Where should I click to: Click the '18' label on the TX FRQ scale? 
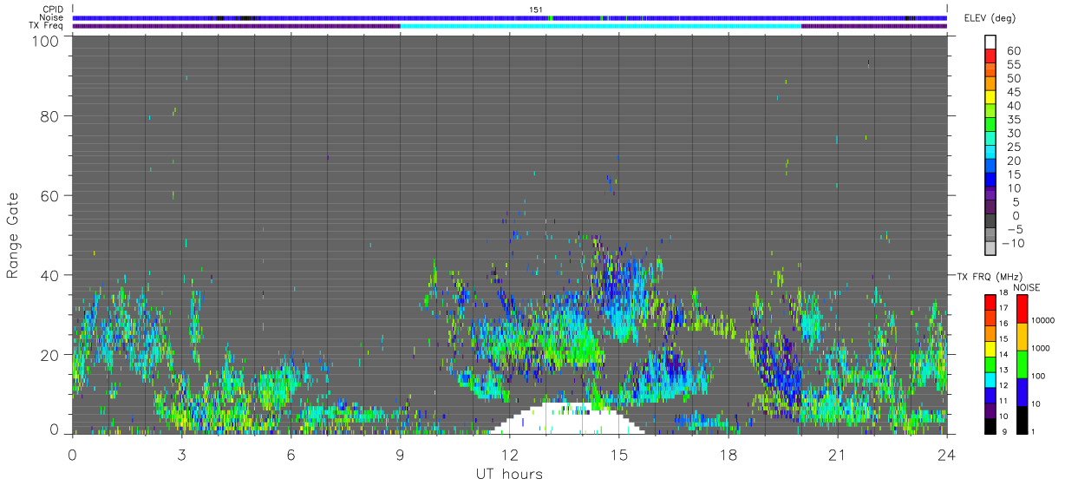[x=1003, y=292]
